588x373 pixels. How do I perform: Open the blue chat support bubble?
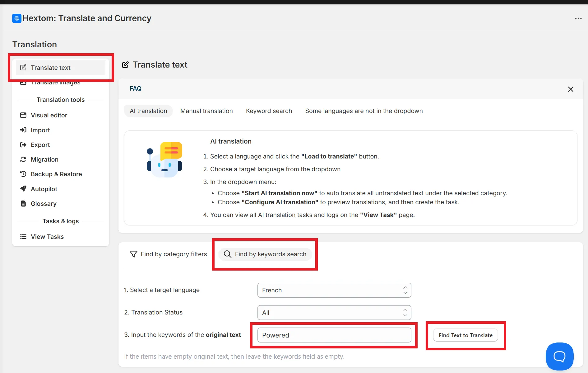pyautogui.click(x=559, y=356)
